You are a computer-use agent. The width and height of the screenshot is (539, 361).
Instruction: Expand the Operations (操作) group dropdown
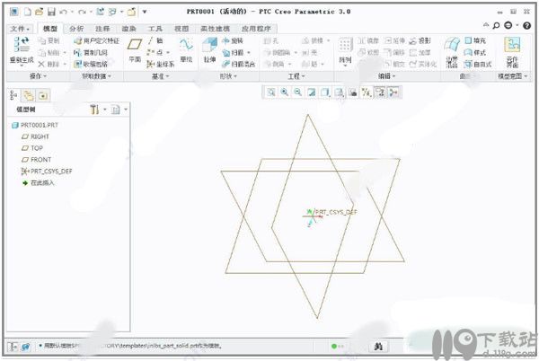[38, 76]
